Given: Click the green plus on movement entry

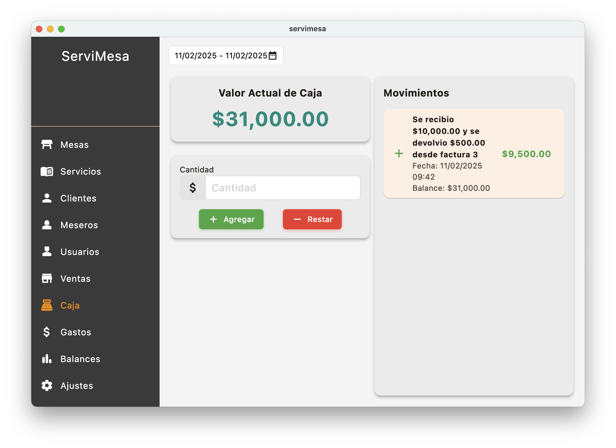Looking at the screenshot, I should click(x=399, y=153).
